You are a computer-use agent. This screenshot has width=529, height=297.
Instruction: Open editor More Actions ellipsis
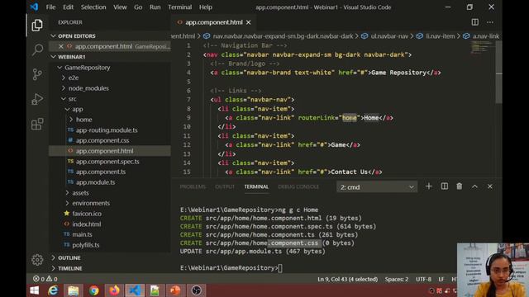(490, 22)
